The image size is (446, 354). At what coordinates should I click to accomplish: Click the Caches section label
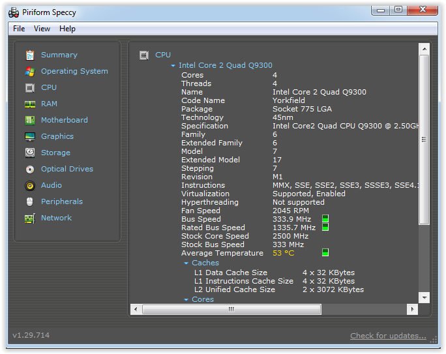[205, 263]
